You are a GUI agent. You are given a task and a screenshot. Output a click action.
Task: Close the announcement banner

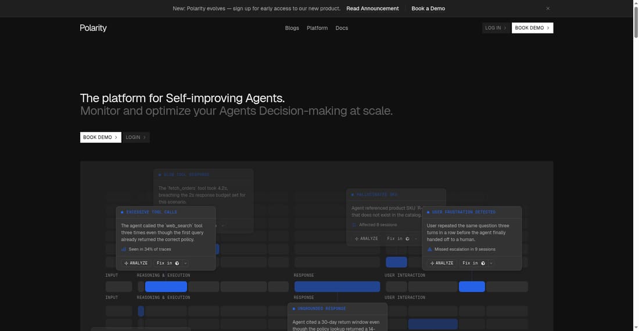click(x=548, y=9)
